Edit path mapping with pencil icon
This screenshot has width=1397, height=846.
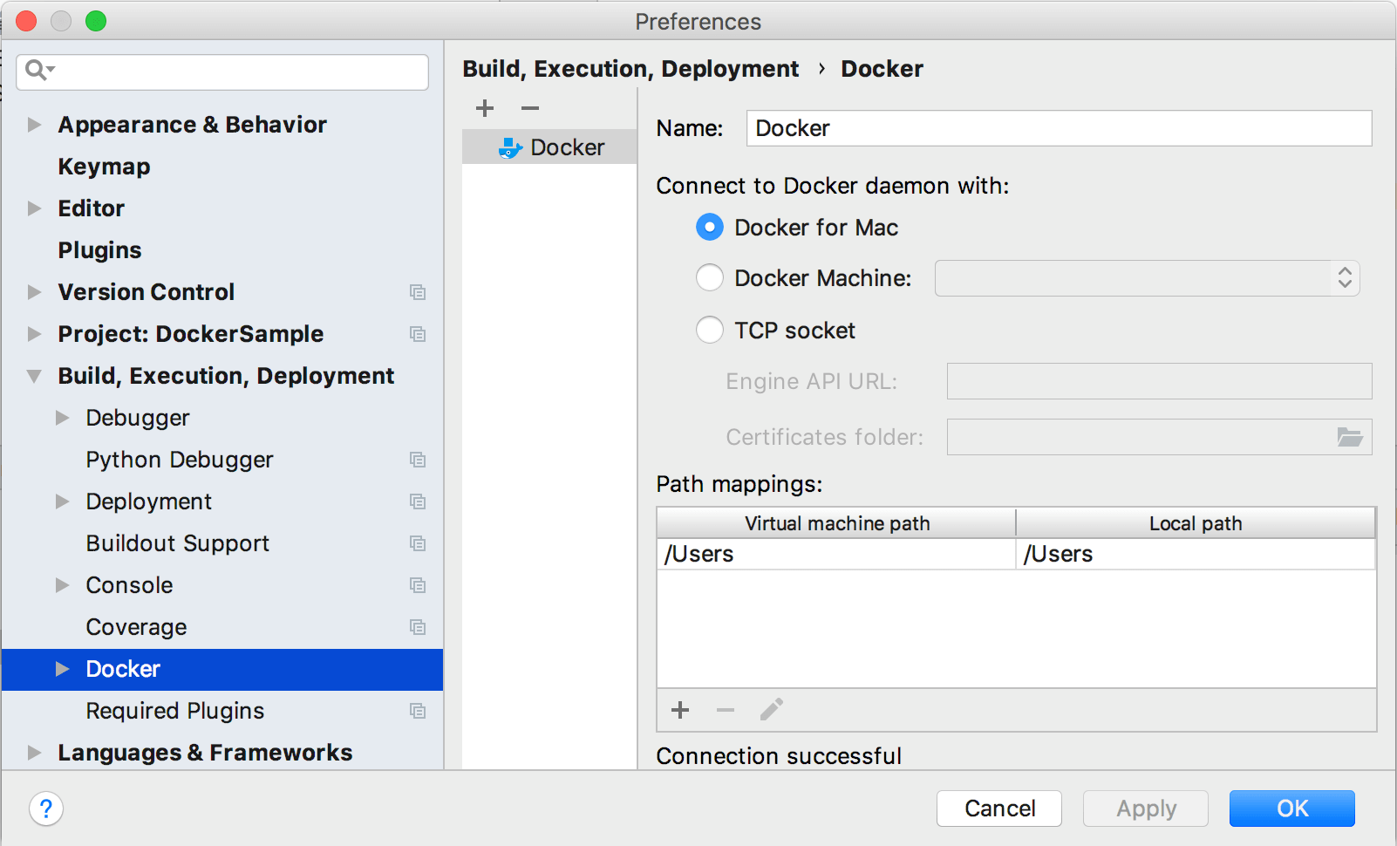point(772,710)
